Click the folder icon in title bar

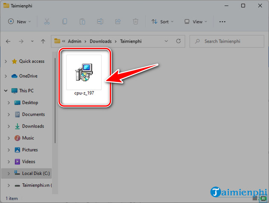[6, 6]
